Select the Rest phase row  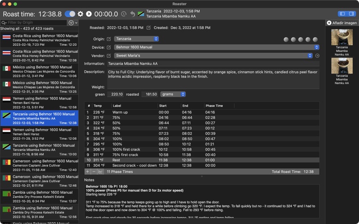click(201, 160)
